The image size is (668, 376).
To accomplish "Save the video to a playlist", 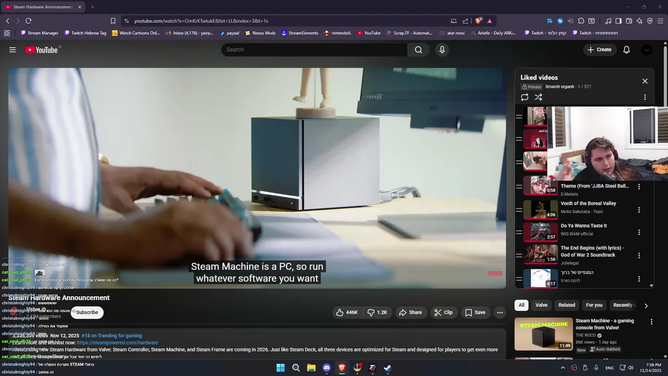I will [475, 312].
